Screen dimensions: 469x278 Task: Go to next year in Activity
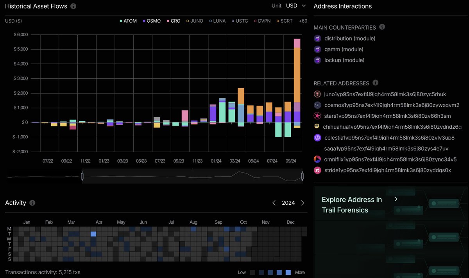click(x=303, y=203)
